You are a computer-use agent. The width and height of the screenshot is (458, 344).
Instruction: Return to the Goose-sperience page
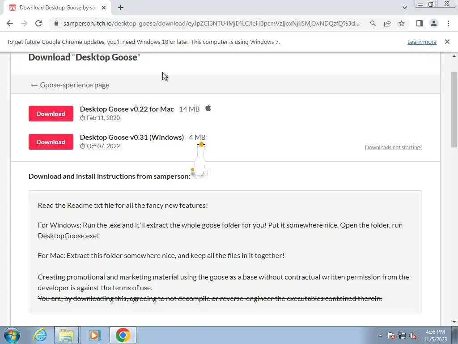coord(70,85)
